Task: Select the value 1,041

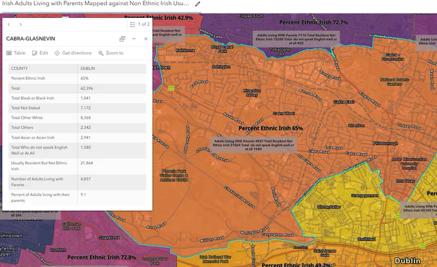Action: tap(85, 98)
